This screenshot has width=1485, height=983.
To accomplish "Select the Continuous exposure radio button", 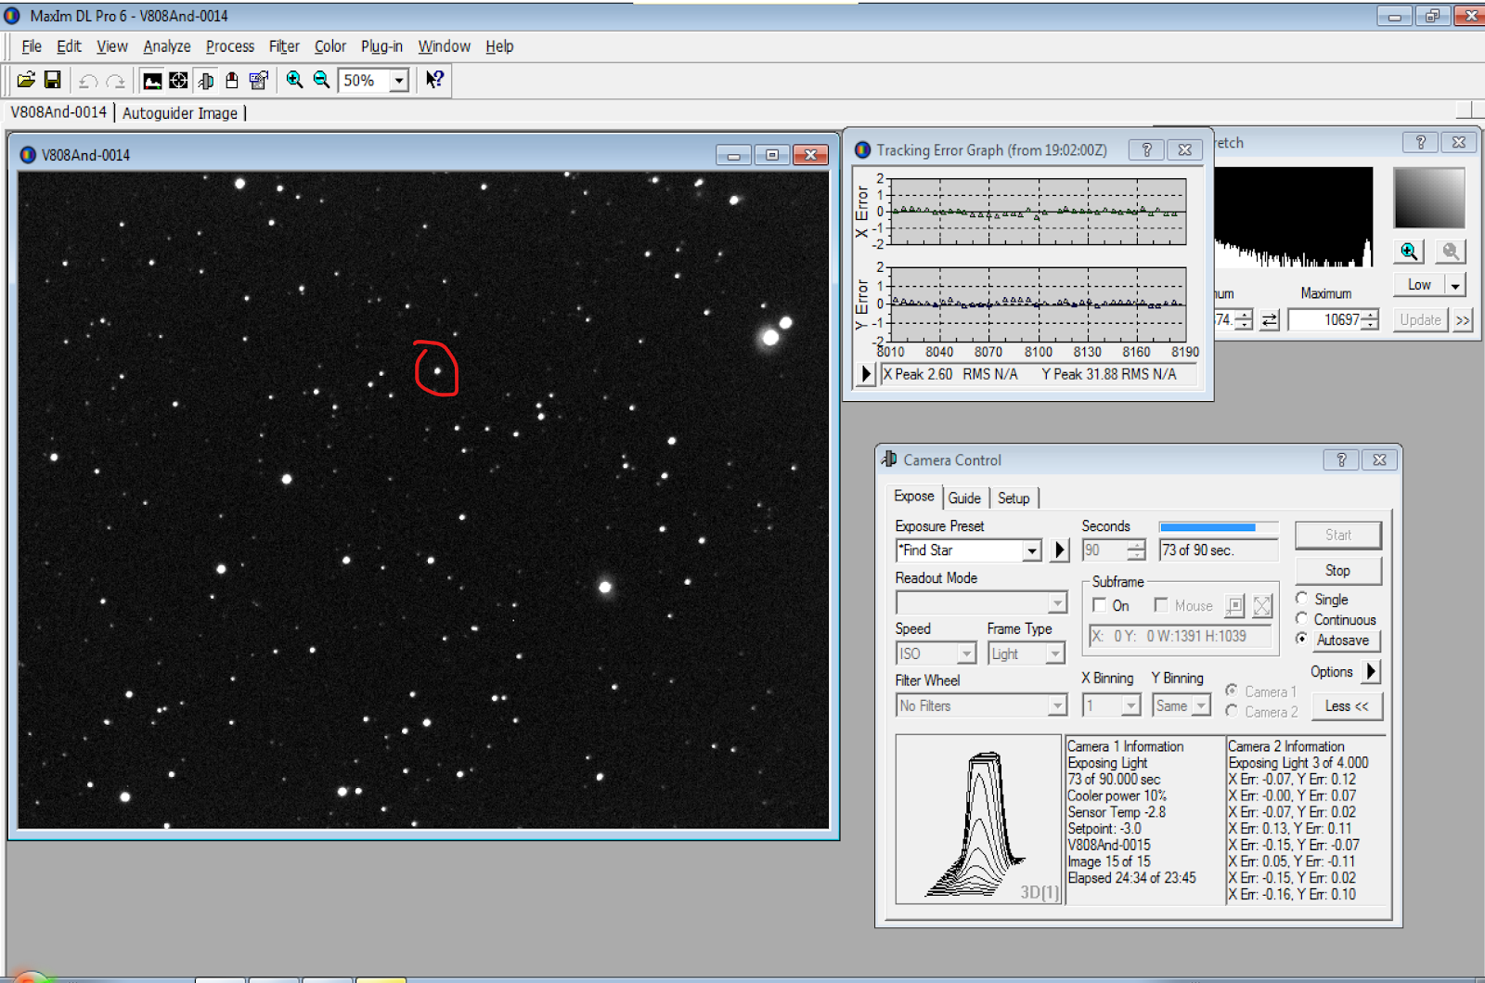I will click(x=1302, y=619).
